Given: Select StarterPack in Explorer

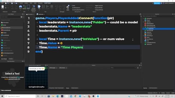Looking at the screenshot, I should [x=149, y=34].
